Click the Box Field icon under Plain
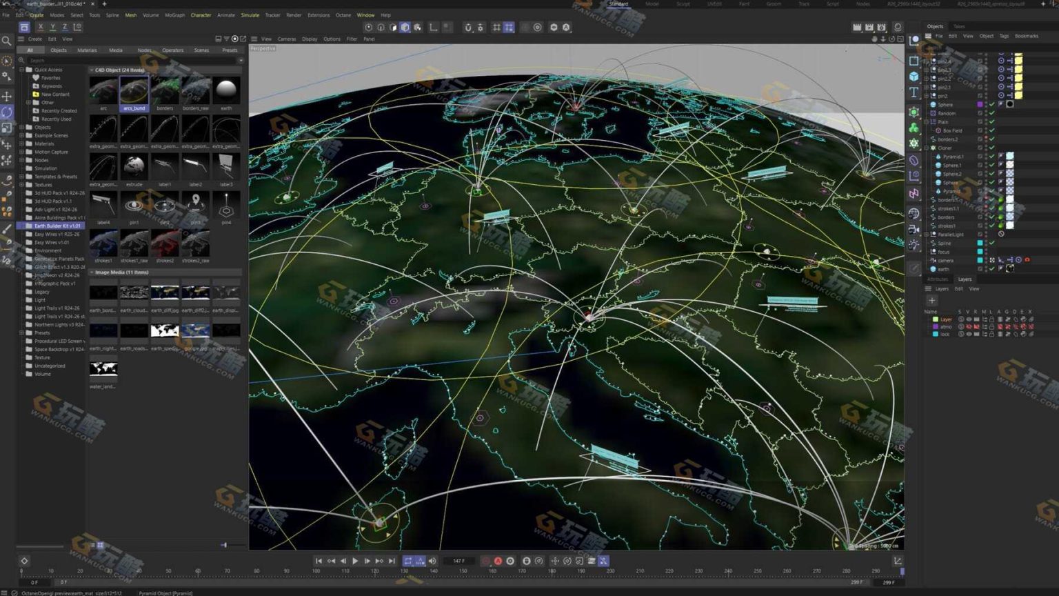This screenshot has width=1059, height=596. 938,130
